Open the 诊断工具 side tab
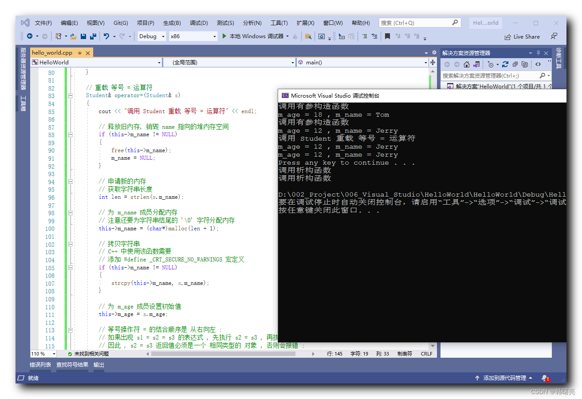 point(558,58)
